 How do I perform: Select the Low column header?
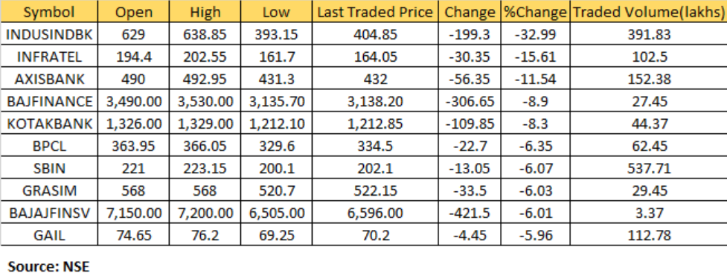point(275,12)
